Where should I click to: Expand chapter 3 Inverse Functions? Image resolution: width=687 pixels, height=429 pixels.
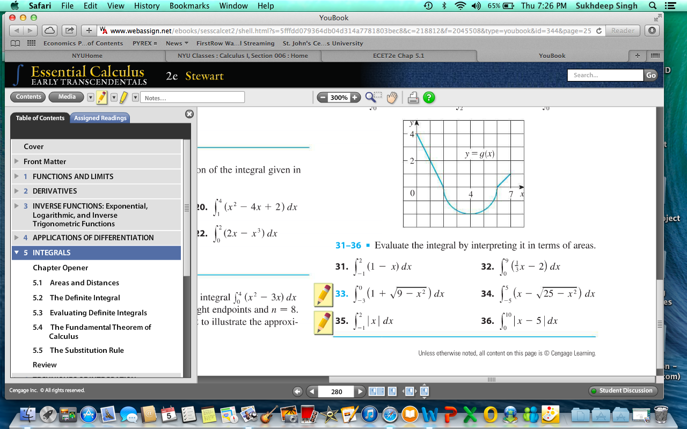(x=17, y=206)
